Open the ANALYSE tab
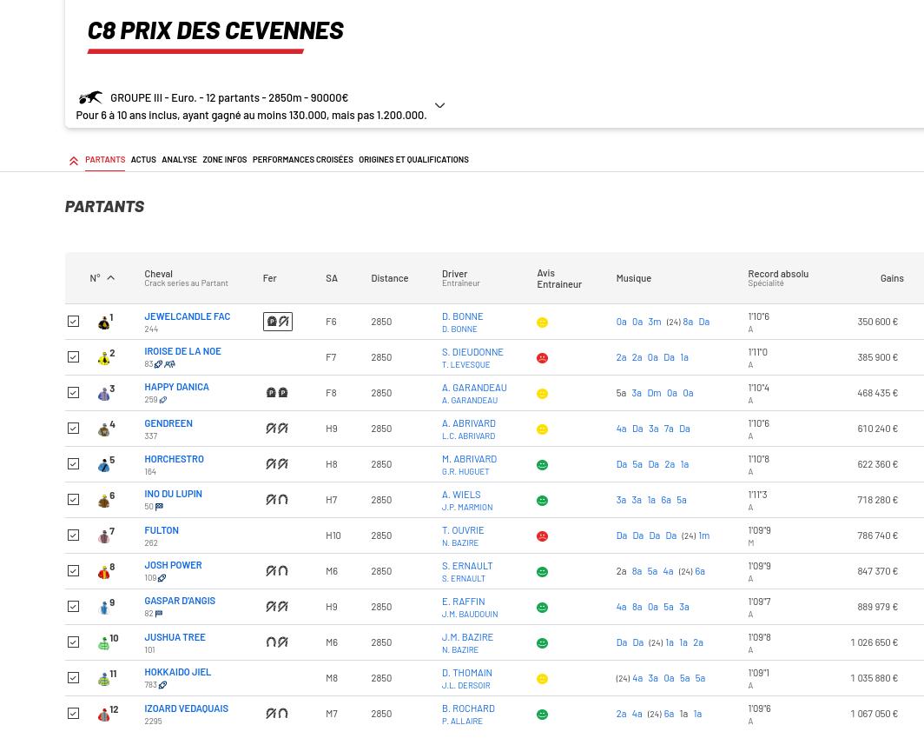The width and height of the screenshot is (924, 745). click(179, 160)
